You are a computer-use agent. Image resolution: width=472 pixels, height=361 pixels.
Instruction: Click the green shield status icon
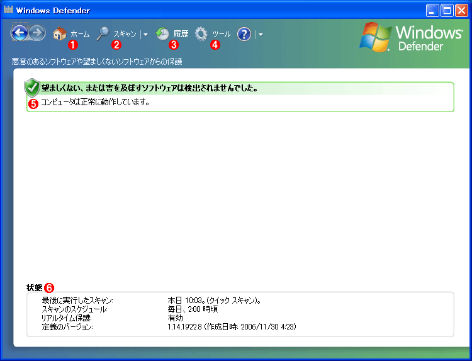point(32,87)
